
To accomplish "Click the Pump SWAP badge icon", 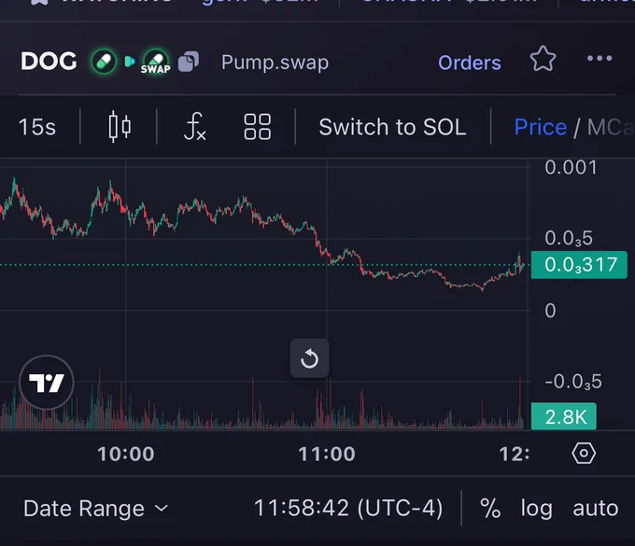I will 156,62.
